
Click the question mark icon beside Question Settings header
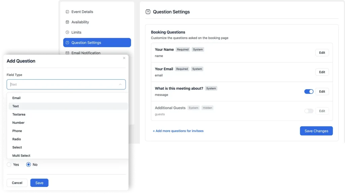click(148, 11)
